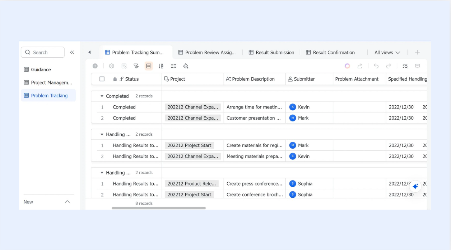Screen dimensions: 451x250
Task: Click the lock icon in Status header
Action: 115,79
